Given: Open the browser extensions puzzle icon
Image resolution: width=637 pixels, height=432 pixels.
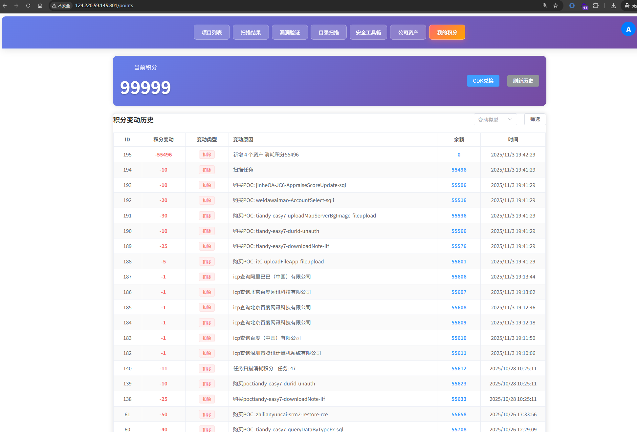Looking at the screenshot, I should (596, 6).
